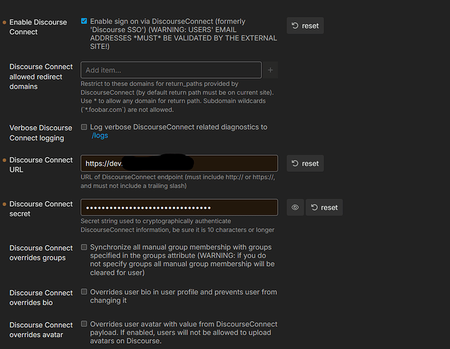Reset the Enable Discourse Connect setting
This screenshot has height=349, width=450.
(305, 26)
